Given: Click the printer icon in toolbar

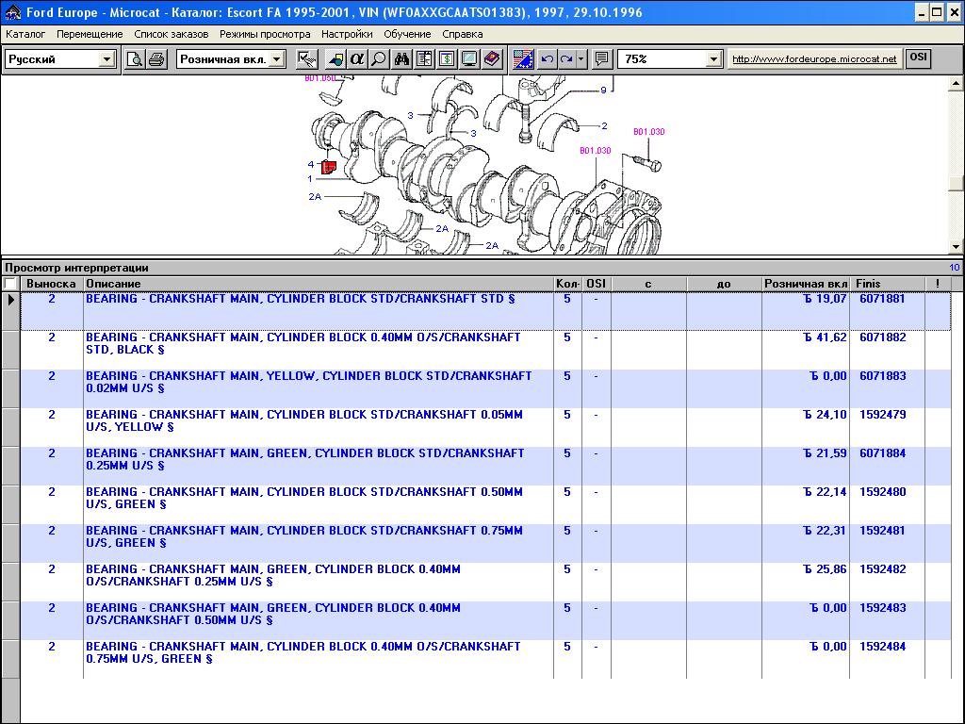Looking at the screenshot, I should [156, 59].
